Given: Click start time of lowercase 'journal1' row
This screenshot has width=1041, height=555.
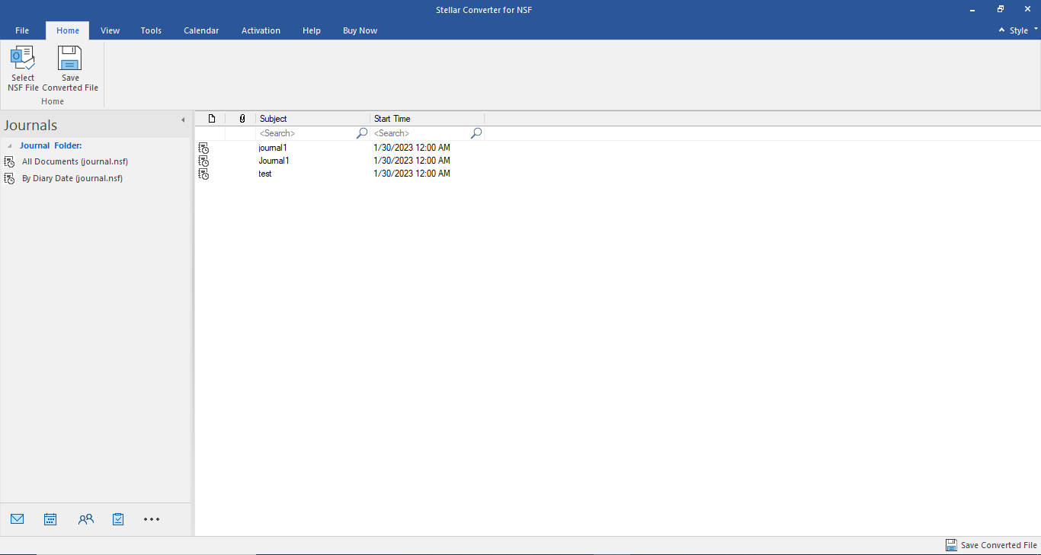Looking at the screenshot, I should pyautogui.click(x=412, y=148).
